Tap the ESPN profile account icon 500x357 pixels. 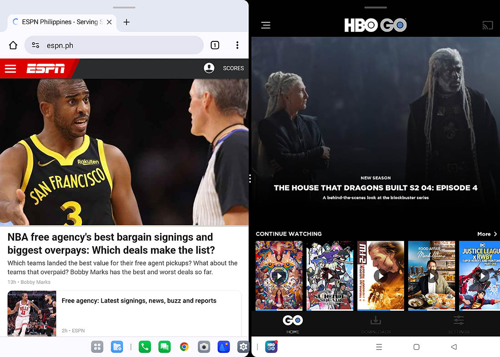209,68
